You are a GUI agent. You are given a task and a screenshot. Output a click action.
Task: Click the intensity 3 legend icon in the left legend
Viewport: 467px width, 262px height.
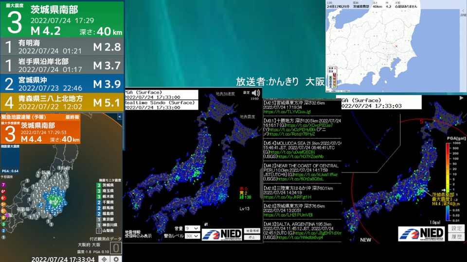3,224
